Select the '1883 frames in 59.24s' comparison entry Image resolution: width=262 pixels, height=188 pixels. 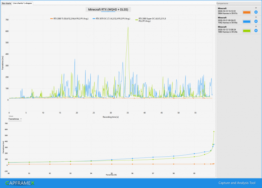tap(239, 29)
